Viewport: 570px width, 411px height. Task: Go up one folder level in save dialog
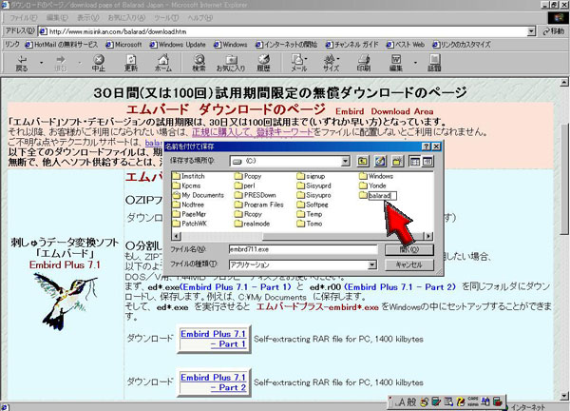(363, 161)
